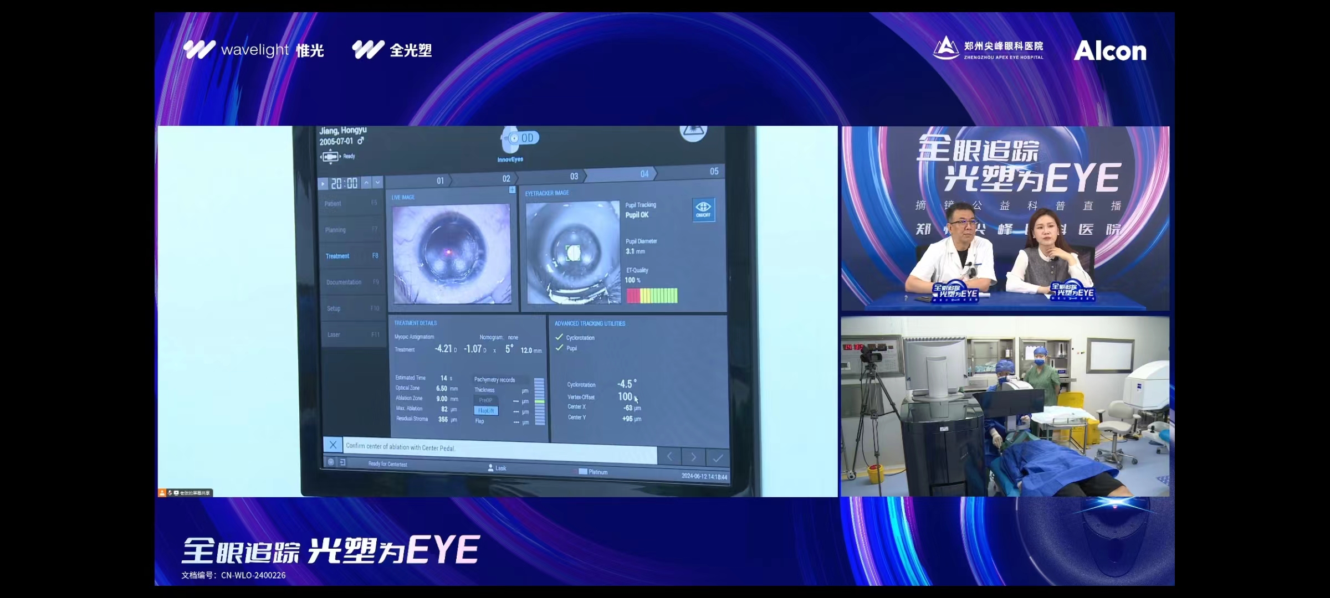This screenshot has width=1330, height=598.
Task: Select the OD eye indicator icon
Action: click(519, 138)
